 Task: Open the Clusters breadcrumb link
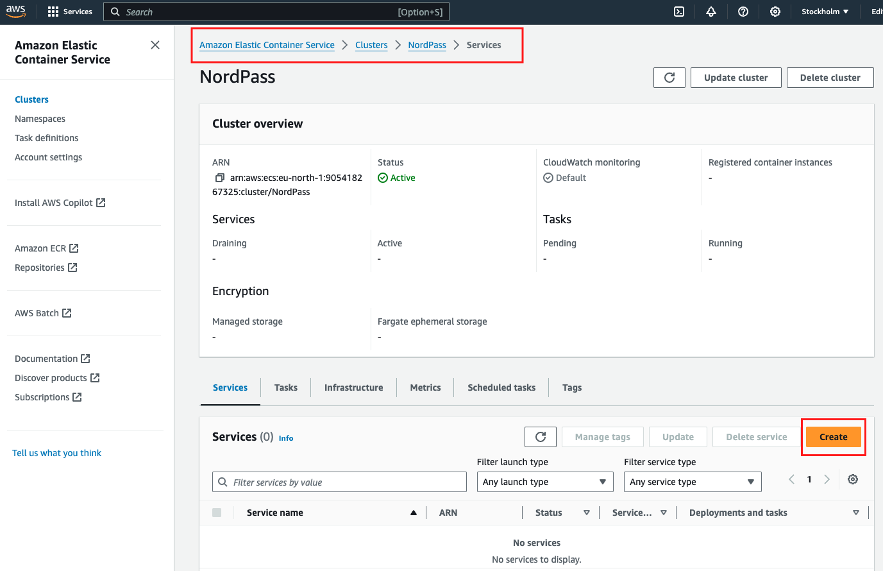pyautogui.click(x=371, y=45)
